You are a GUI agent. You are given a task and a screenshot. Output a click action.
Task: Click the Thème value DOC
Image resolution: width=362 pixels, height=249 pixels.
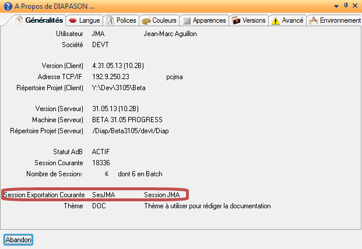[99, 206]
